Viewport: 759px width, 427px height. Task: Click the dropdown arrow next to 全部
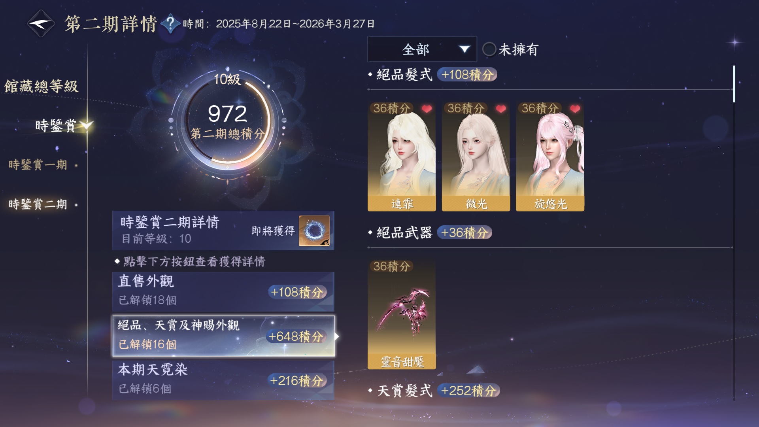(x=464, y=49)
